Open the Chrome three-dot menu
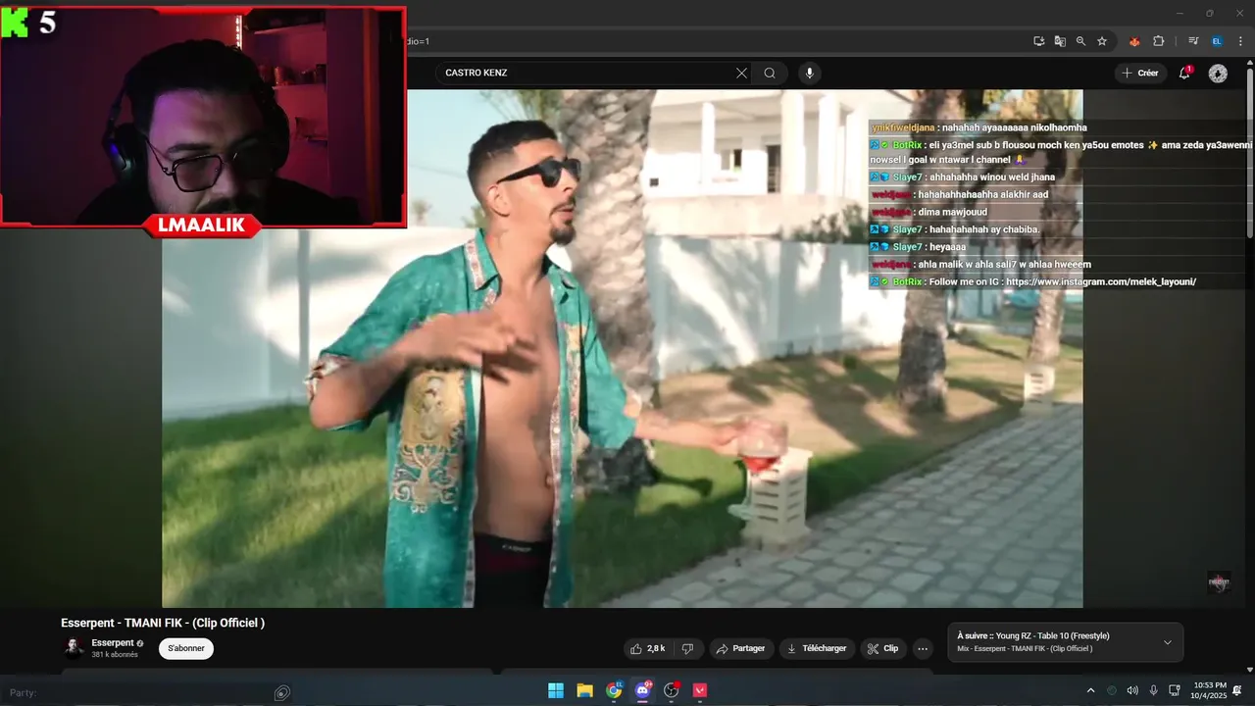 click(1240, 41)
